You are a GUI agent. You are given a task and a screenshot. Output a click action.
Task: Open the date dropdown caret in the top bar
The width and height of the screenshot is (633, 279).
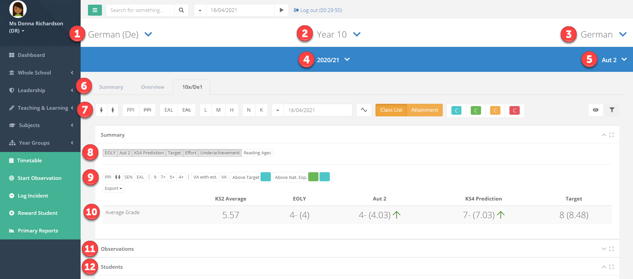200,10
